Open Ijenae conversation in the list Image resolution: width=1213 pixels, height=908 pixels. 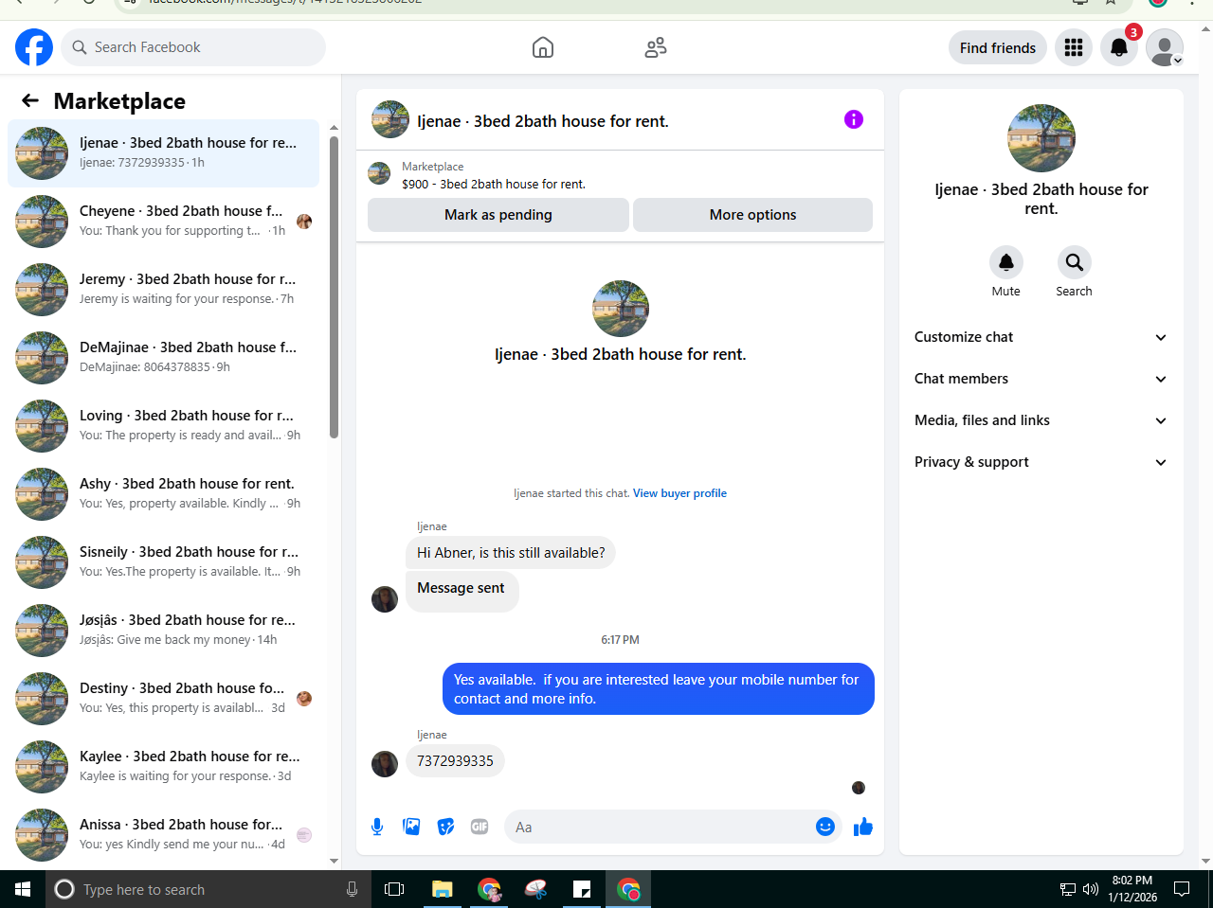point(163,153)
